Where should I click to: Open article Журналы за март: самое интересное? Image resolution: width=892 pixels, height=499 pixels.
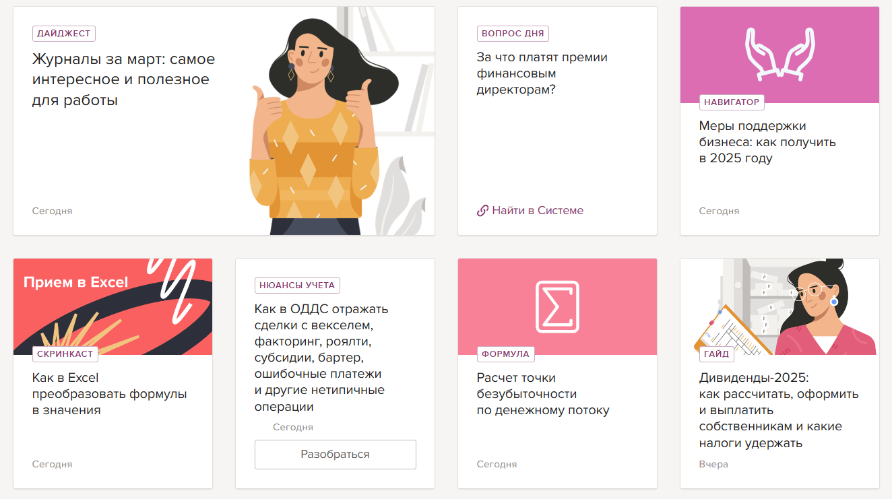click(x=124, y=79)
